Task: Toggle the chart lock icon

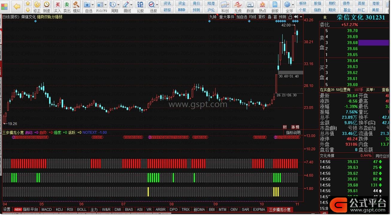Action: (x=290, y=17)
